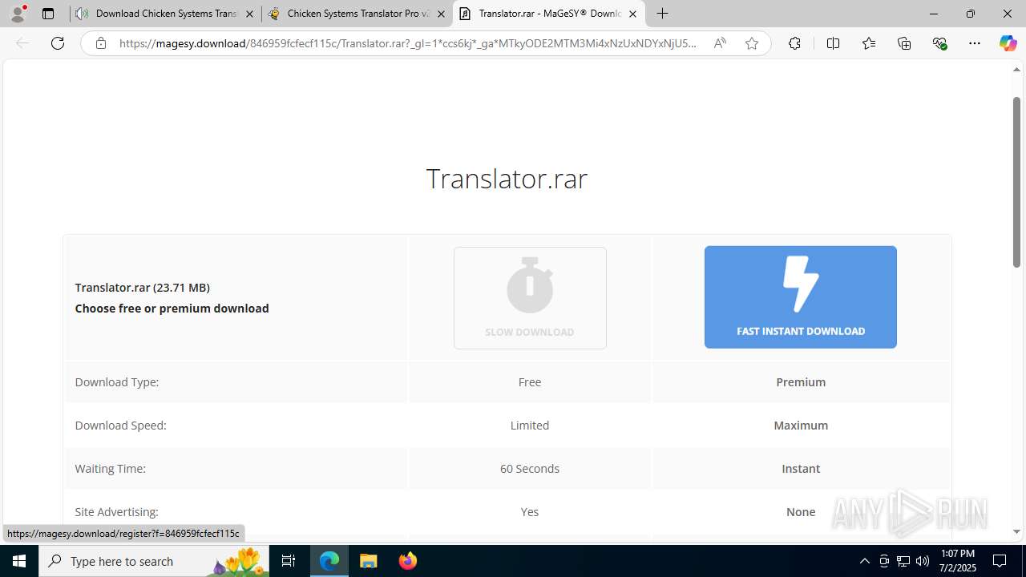Open the notification center icon
The image size is (1026, 577).
[x=1000, y=561]
